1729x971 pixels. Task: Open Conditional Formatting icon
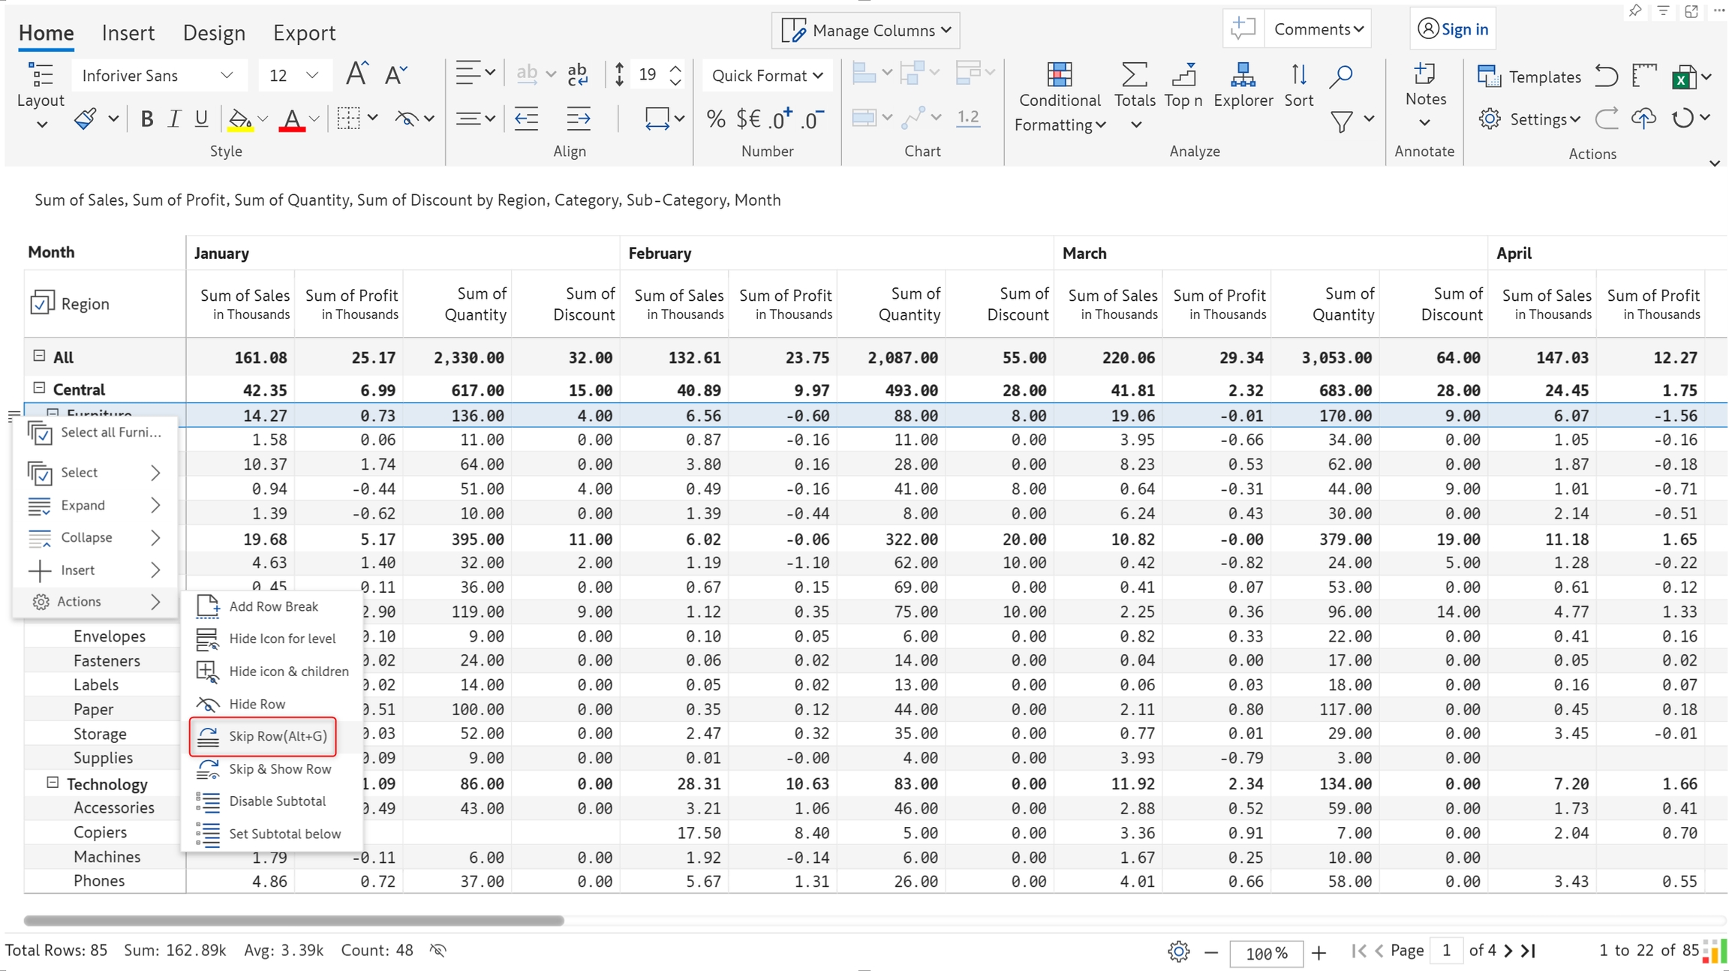[x=1059, y=75]
